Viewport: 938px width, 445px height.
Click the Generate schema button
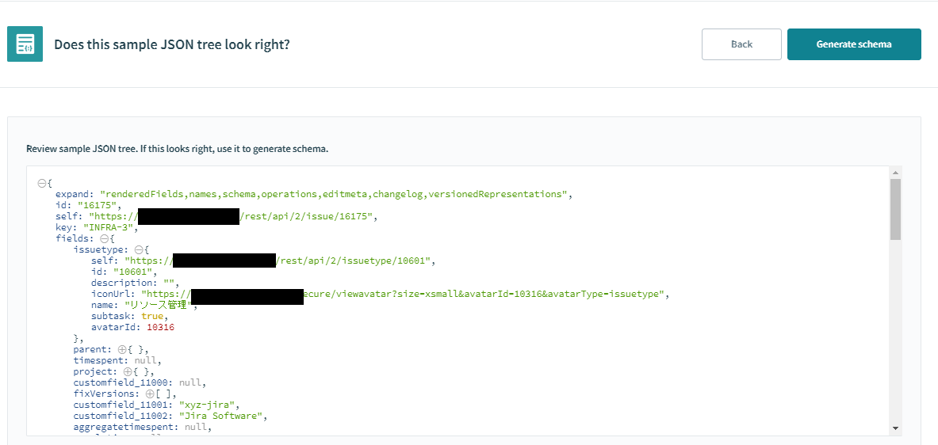coord(854,44)
